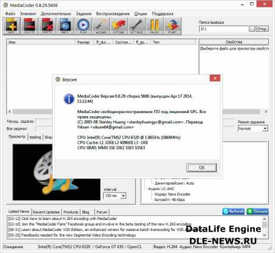Click news panel scroll down arrow

point(265,235)
